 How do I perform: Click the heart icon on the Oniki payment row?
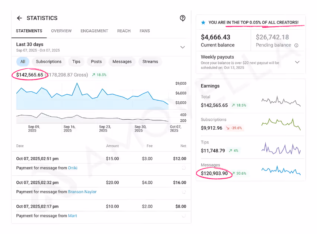(184, 168)
